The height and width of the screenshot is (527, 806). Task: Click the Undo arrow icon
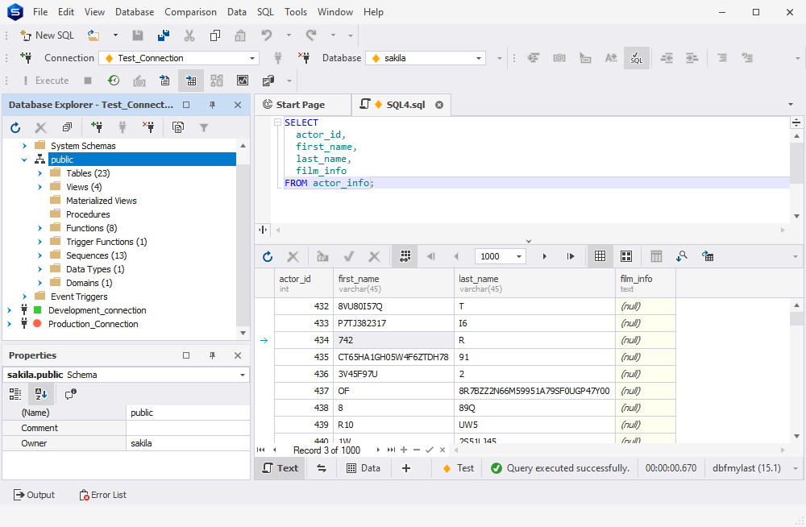(x=266, y=35)
